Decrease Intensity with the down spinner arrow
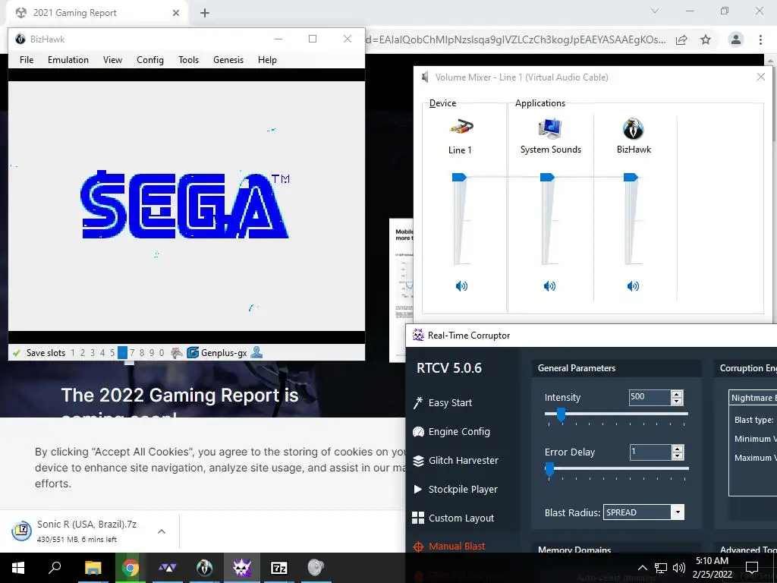This screenshot has height=583, width=777. (676, 401)
